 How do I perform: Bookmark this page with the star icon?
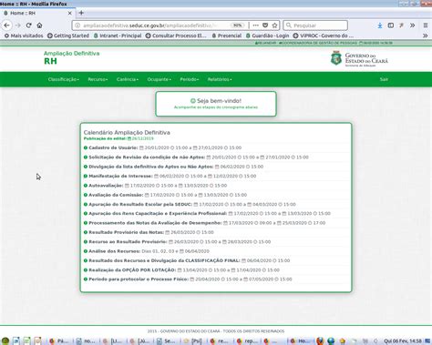tap(274, 25)
